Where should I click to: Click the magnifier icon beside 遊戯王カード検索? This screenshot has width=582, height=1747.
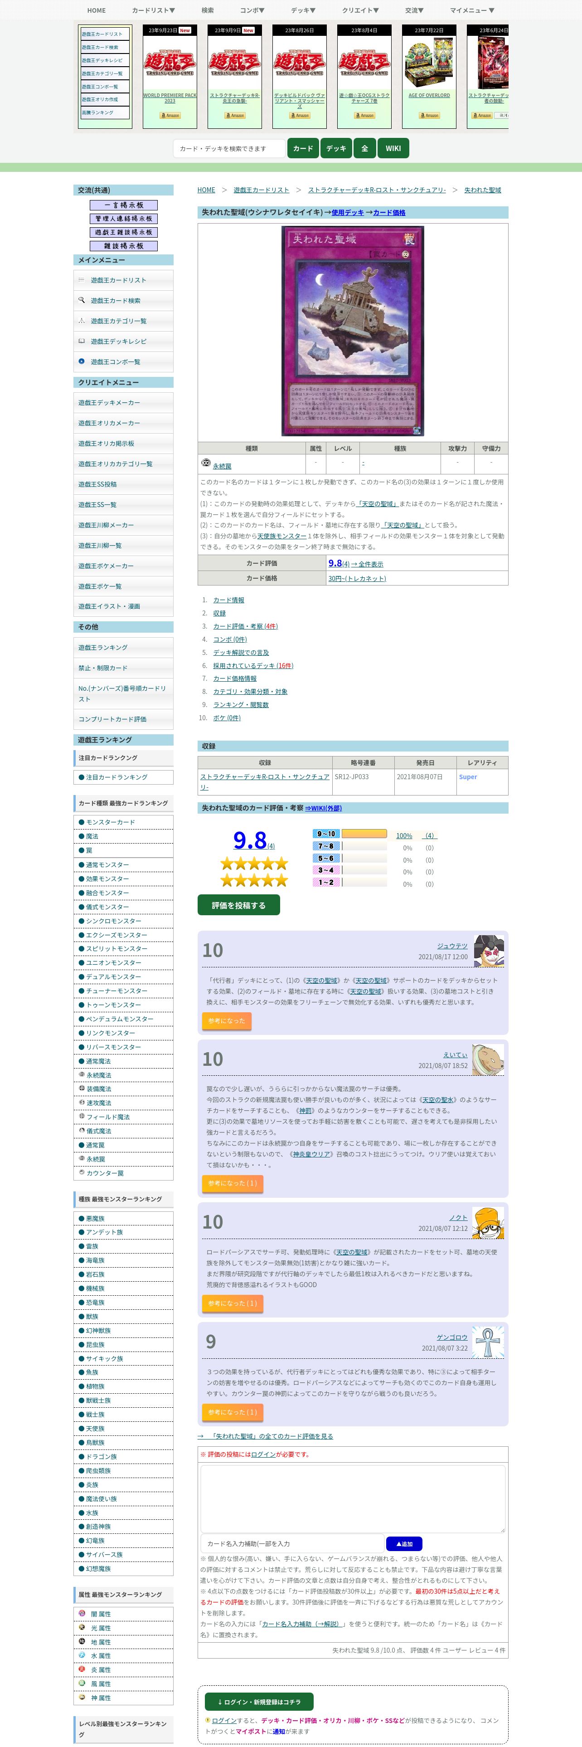81,300
